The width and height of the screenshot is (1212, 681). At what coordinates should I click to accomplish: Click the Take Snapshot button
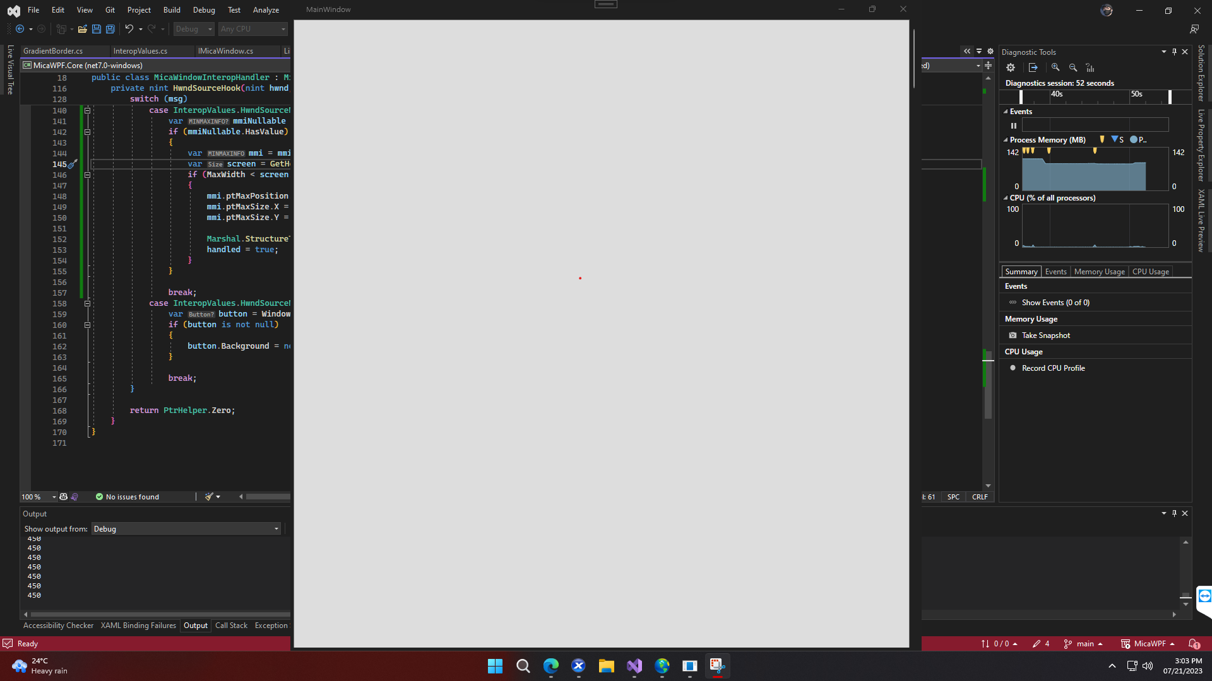[1045, 335]
